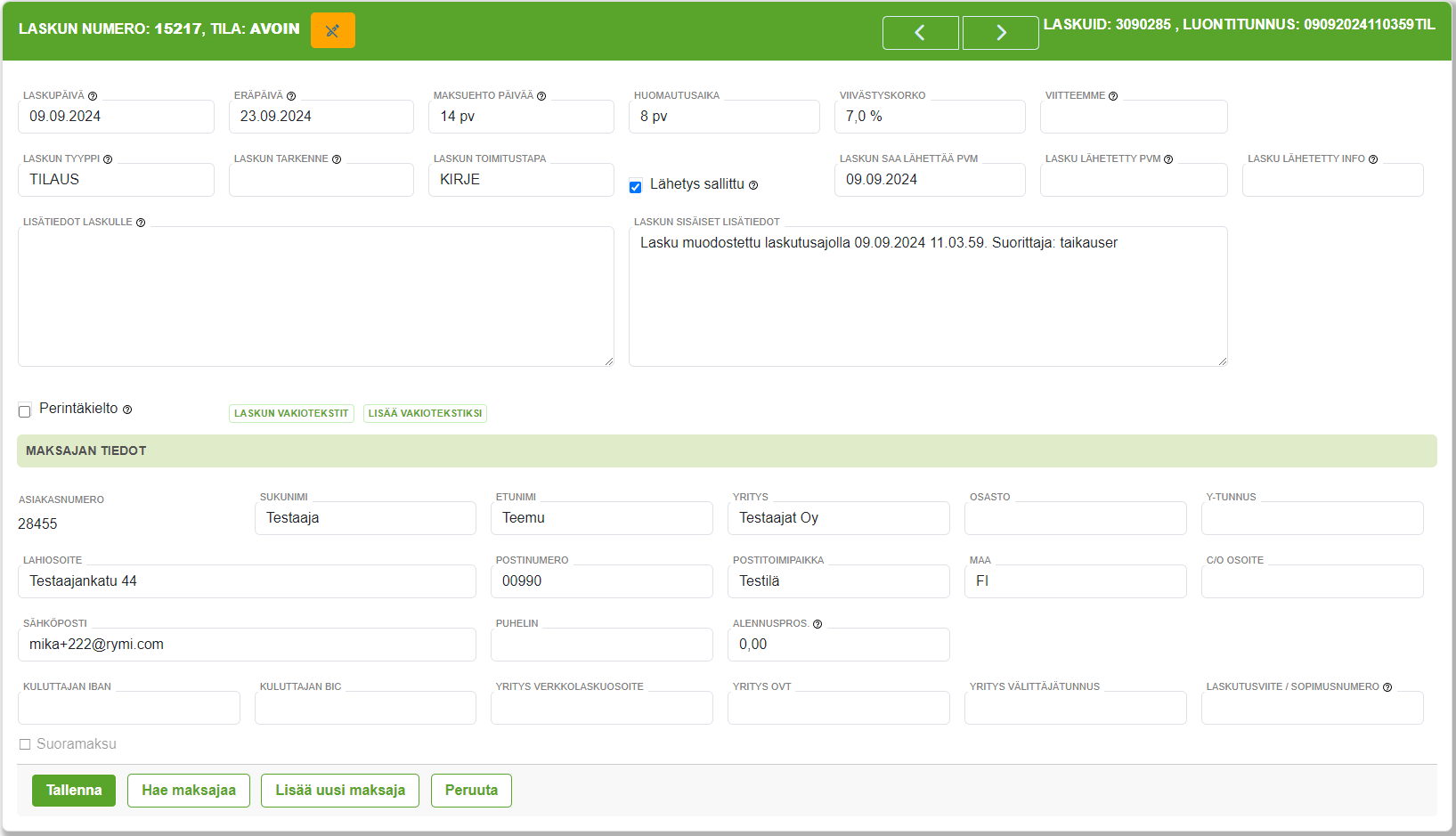Open help icon next to Maksuehto päivää

(x=541, y=96)
